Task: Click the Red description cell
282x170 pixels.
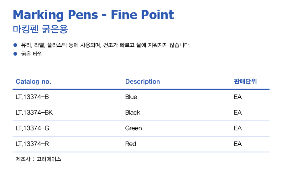Action: pyautogui.click(x=131, y=144)
